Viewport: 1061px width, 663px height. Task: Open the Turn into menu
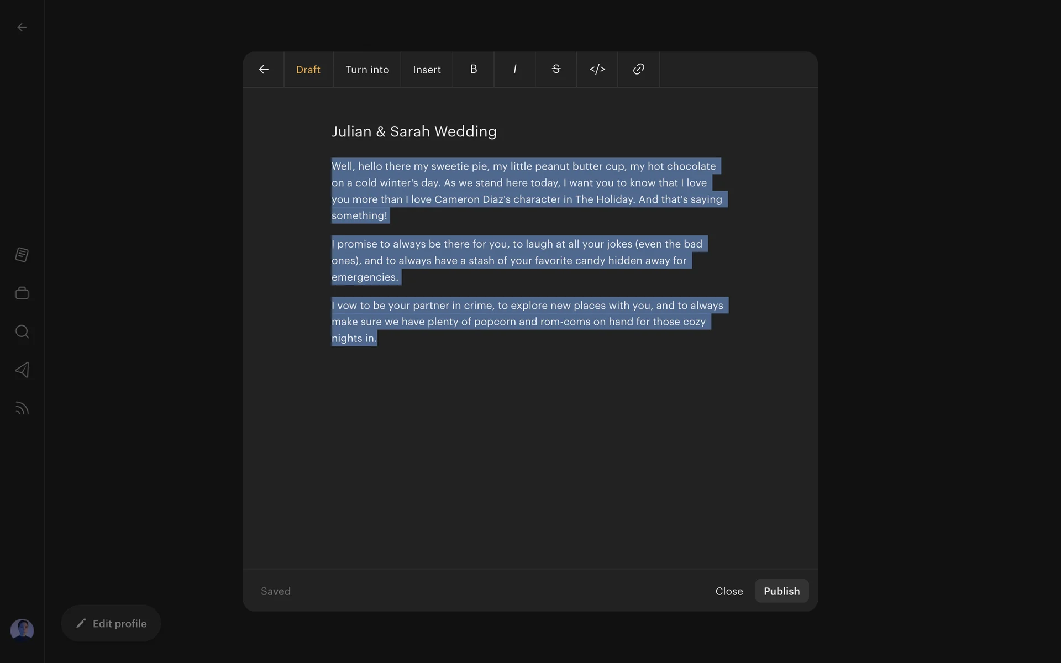(367, 70)
